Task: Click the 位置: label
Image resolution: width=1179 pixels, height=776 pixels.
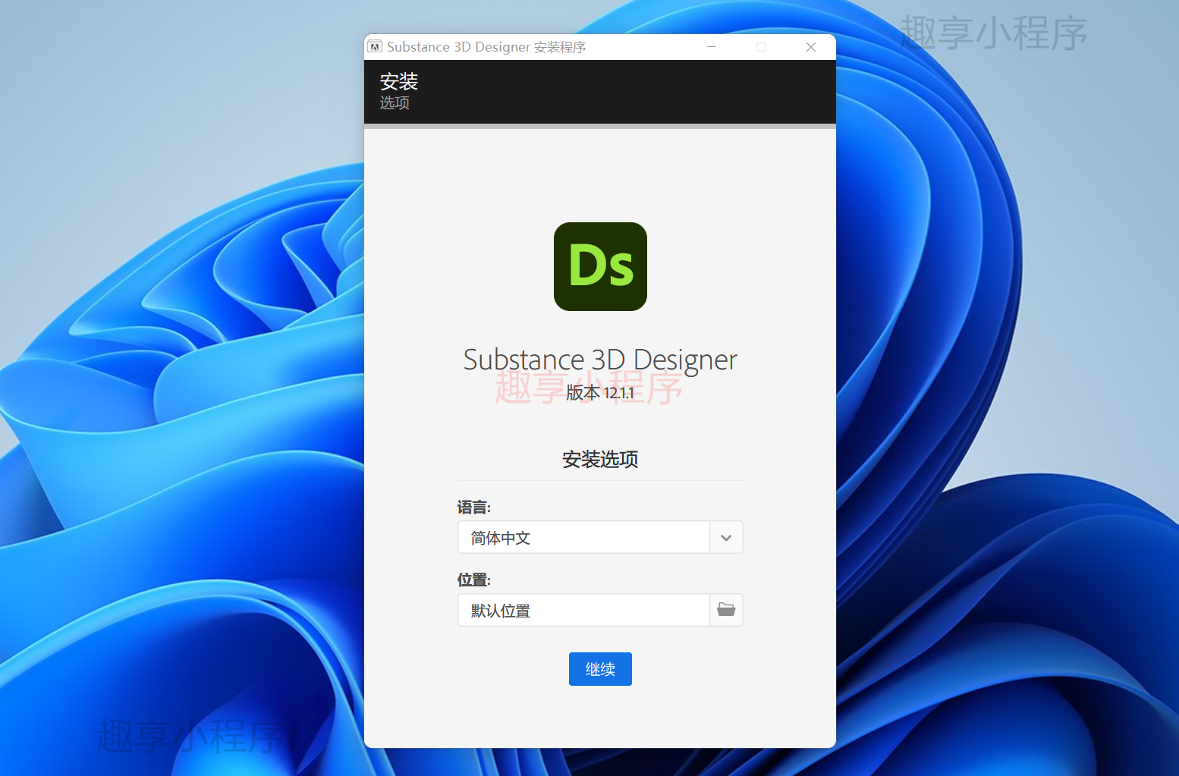Action: click(x=474, y=580)
